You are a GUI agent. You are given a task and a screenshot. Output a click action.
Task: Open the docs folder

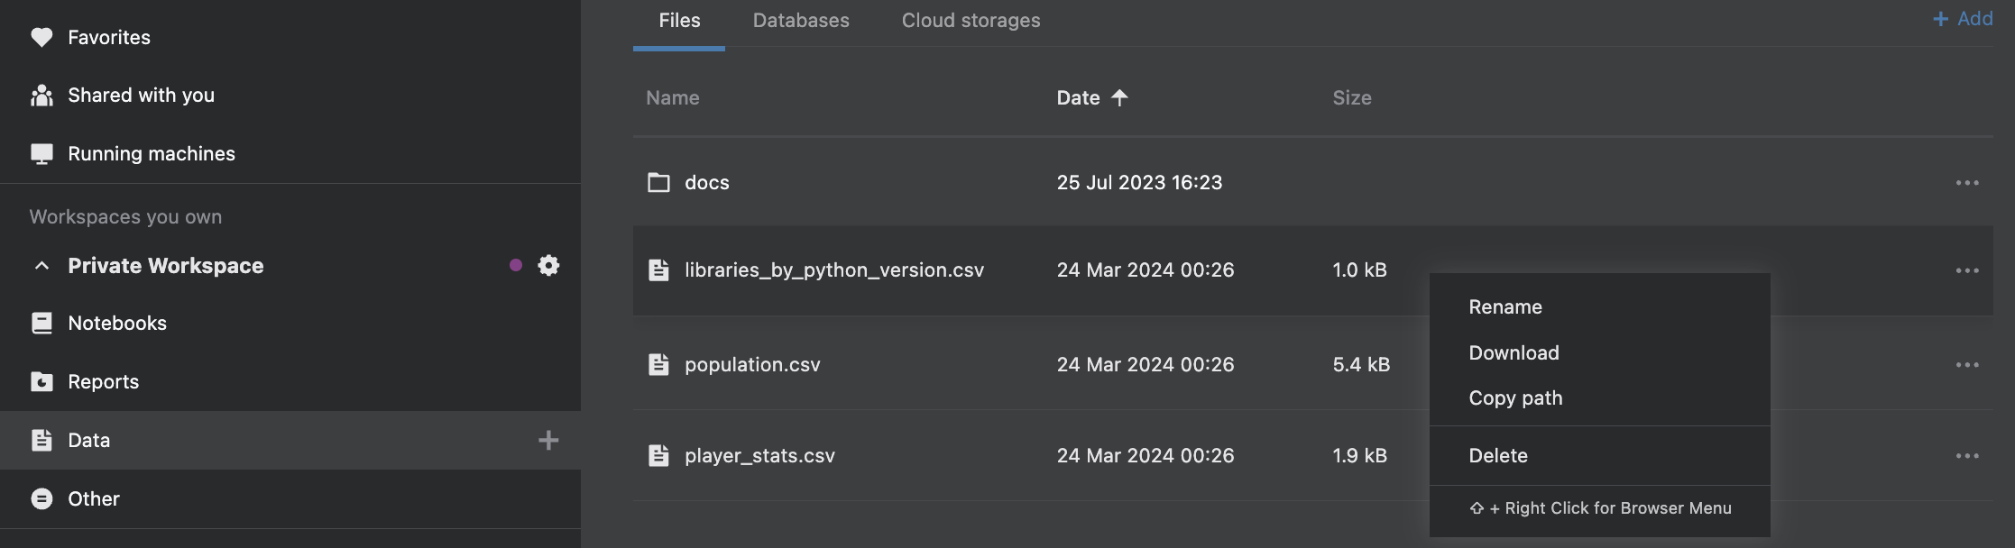point(706,183)
